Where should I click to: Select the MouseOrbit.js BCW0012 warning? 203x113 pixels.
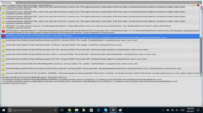point(100,74)
